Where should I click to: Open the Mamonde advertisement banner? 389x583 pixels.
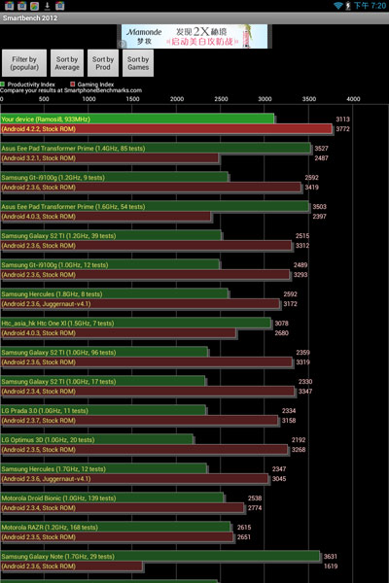coord(194,36)
